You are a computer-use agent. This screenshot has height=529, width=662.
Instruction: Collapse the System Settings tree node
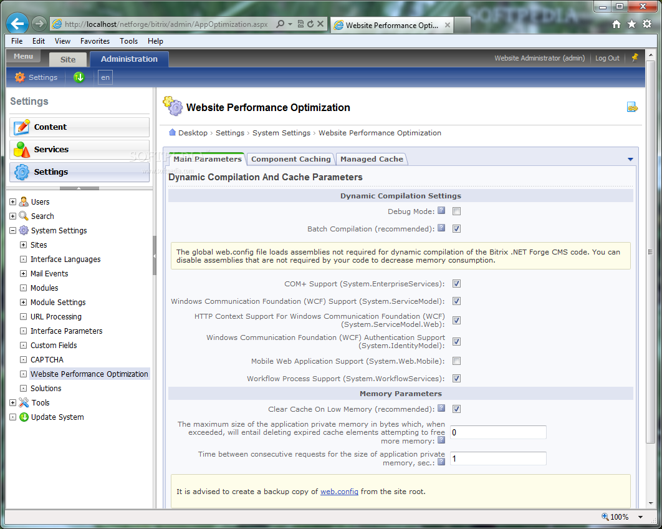pos(12,231)
